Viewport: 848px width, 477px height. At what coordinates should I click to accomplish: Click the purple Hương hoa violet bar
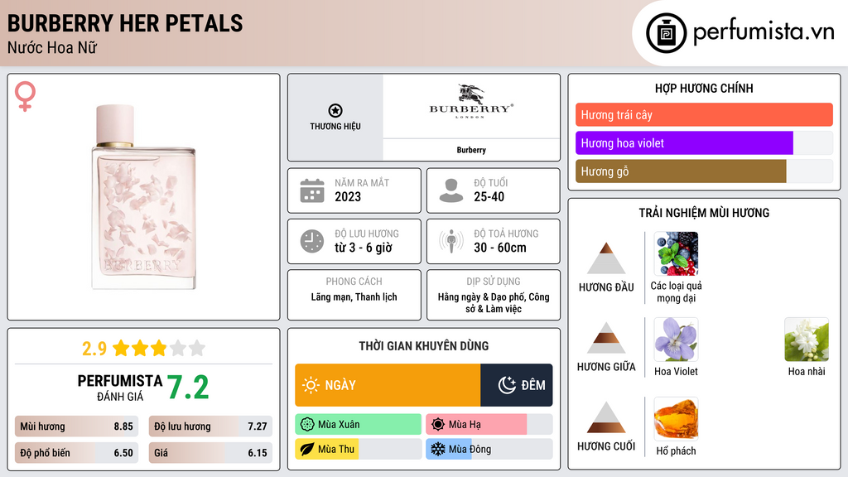point(684,143)
